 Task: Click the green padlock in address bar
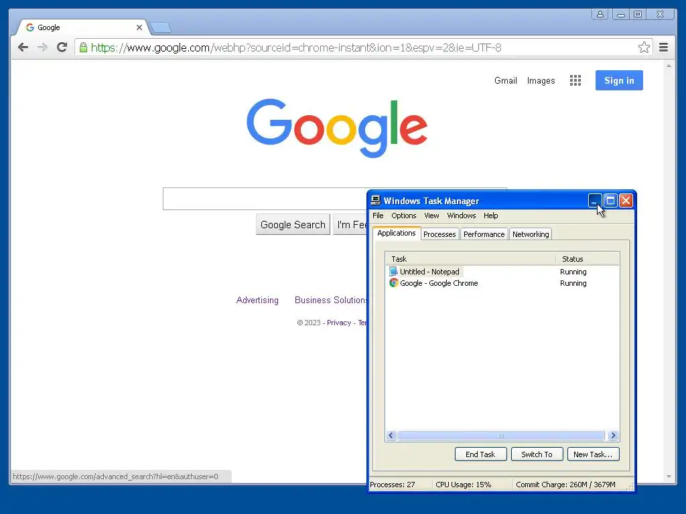coord(83,48)
